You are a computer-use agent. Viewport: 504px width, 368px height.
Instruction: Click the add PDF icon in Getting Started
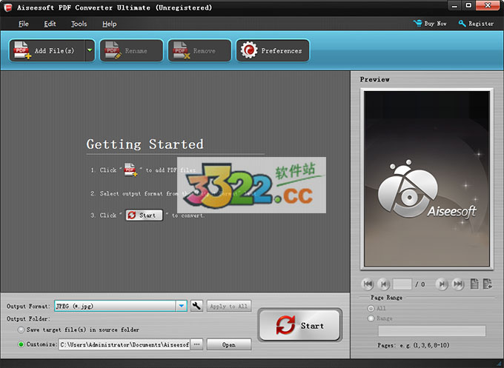[131, 170]
